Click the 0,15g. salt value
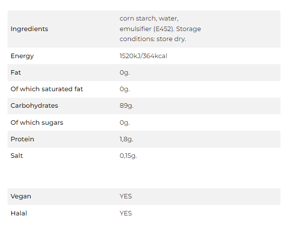 click(x=128, y=156)
